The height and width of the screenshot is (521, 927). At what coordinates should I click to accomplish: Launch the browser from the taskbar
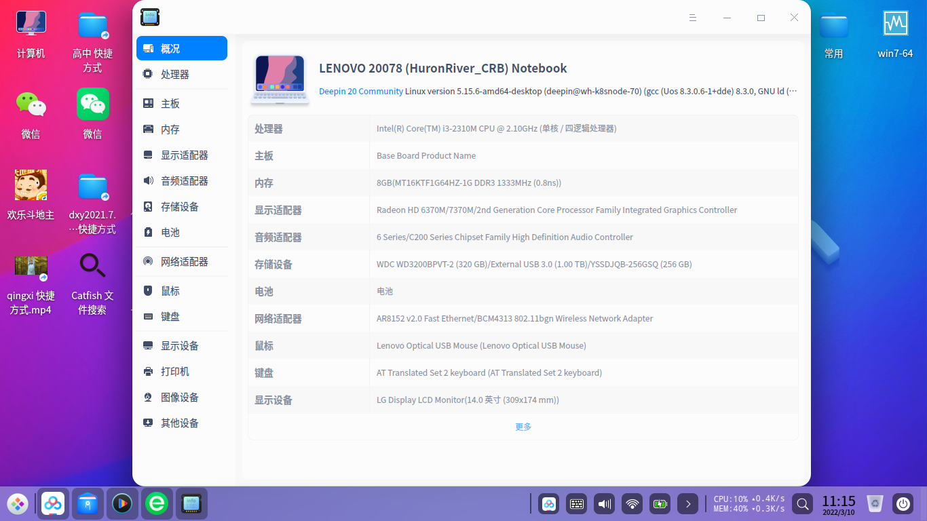(x=157, y=504)
